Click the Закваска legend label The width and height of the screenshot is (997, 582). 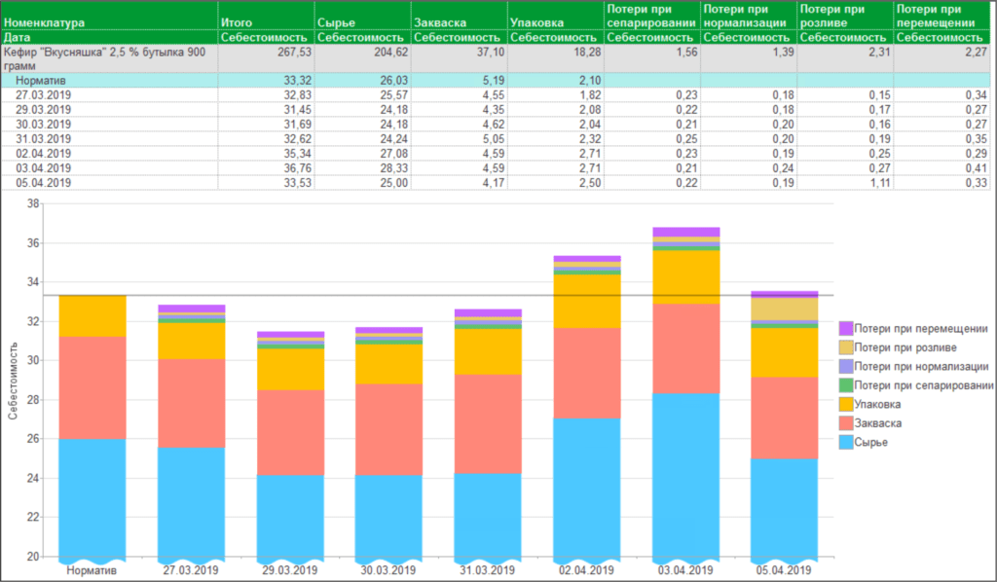coord(877,423)
